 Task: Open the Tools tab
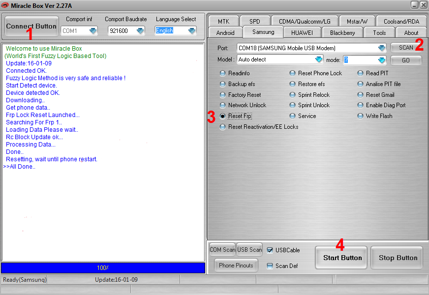[379, 33]
